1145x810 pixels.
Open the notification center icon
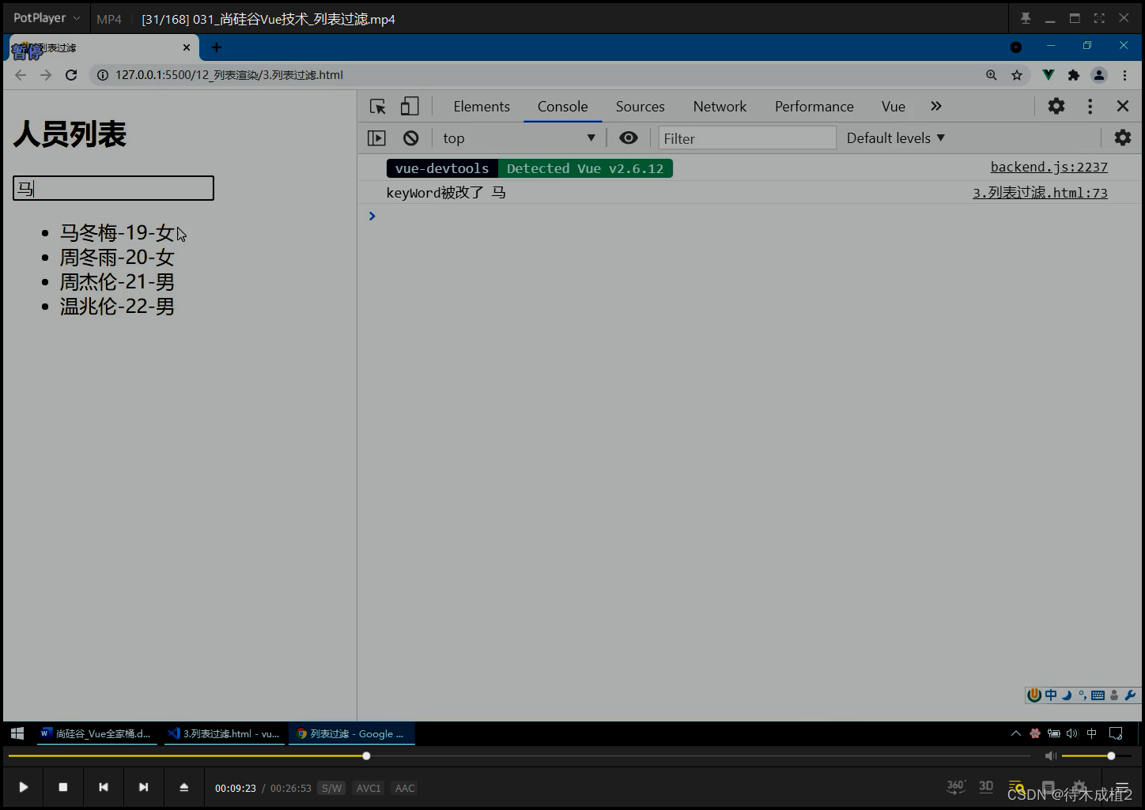(x=1116, y=733)
